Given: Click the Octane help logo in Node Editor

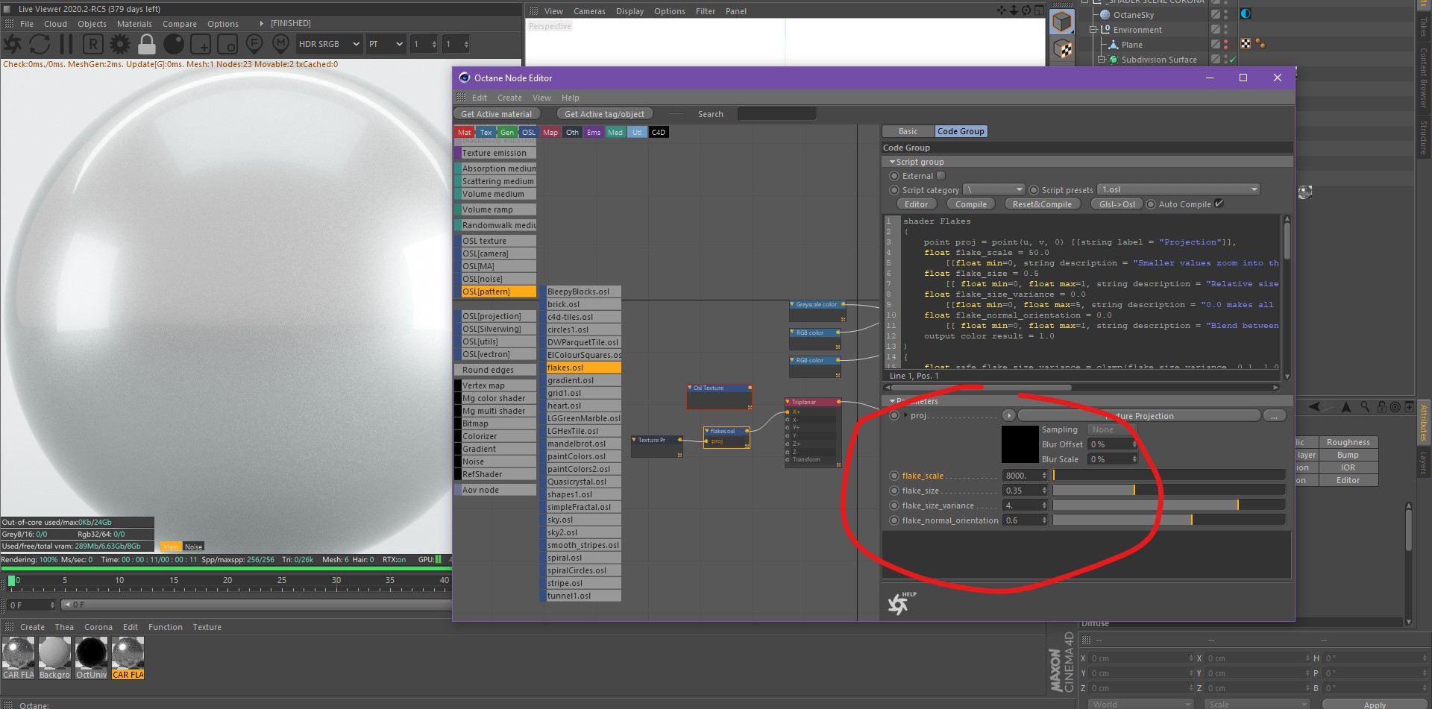Looking at the screenshot, I should [901, 602].
